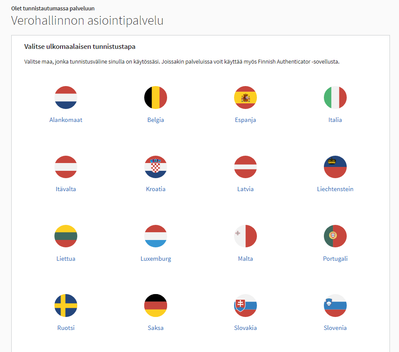The image size is (399, 352).
Task: Choose the Croatia flag icon
Action: [155, 167]
